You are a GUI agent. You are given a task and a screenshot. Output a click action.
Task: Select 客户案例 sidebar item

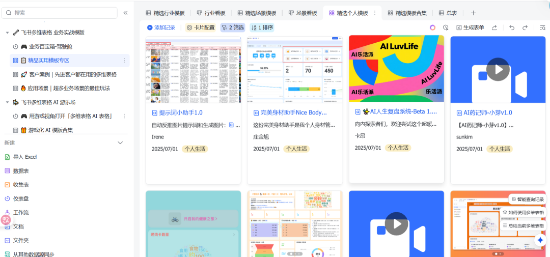coord(69,75)
